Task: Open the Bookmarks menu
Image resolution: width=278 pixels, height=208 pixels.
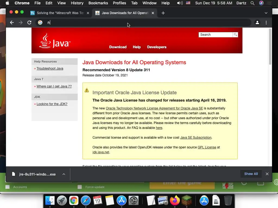Action: tap(98, 3)
